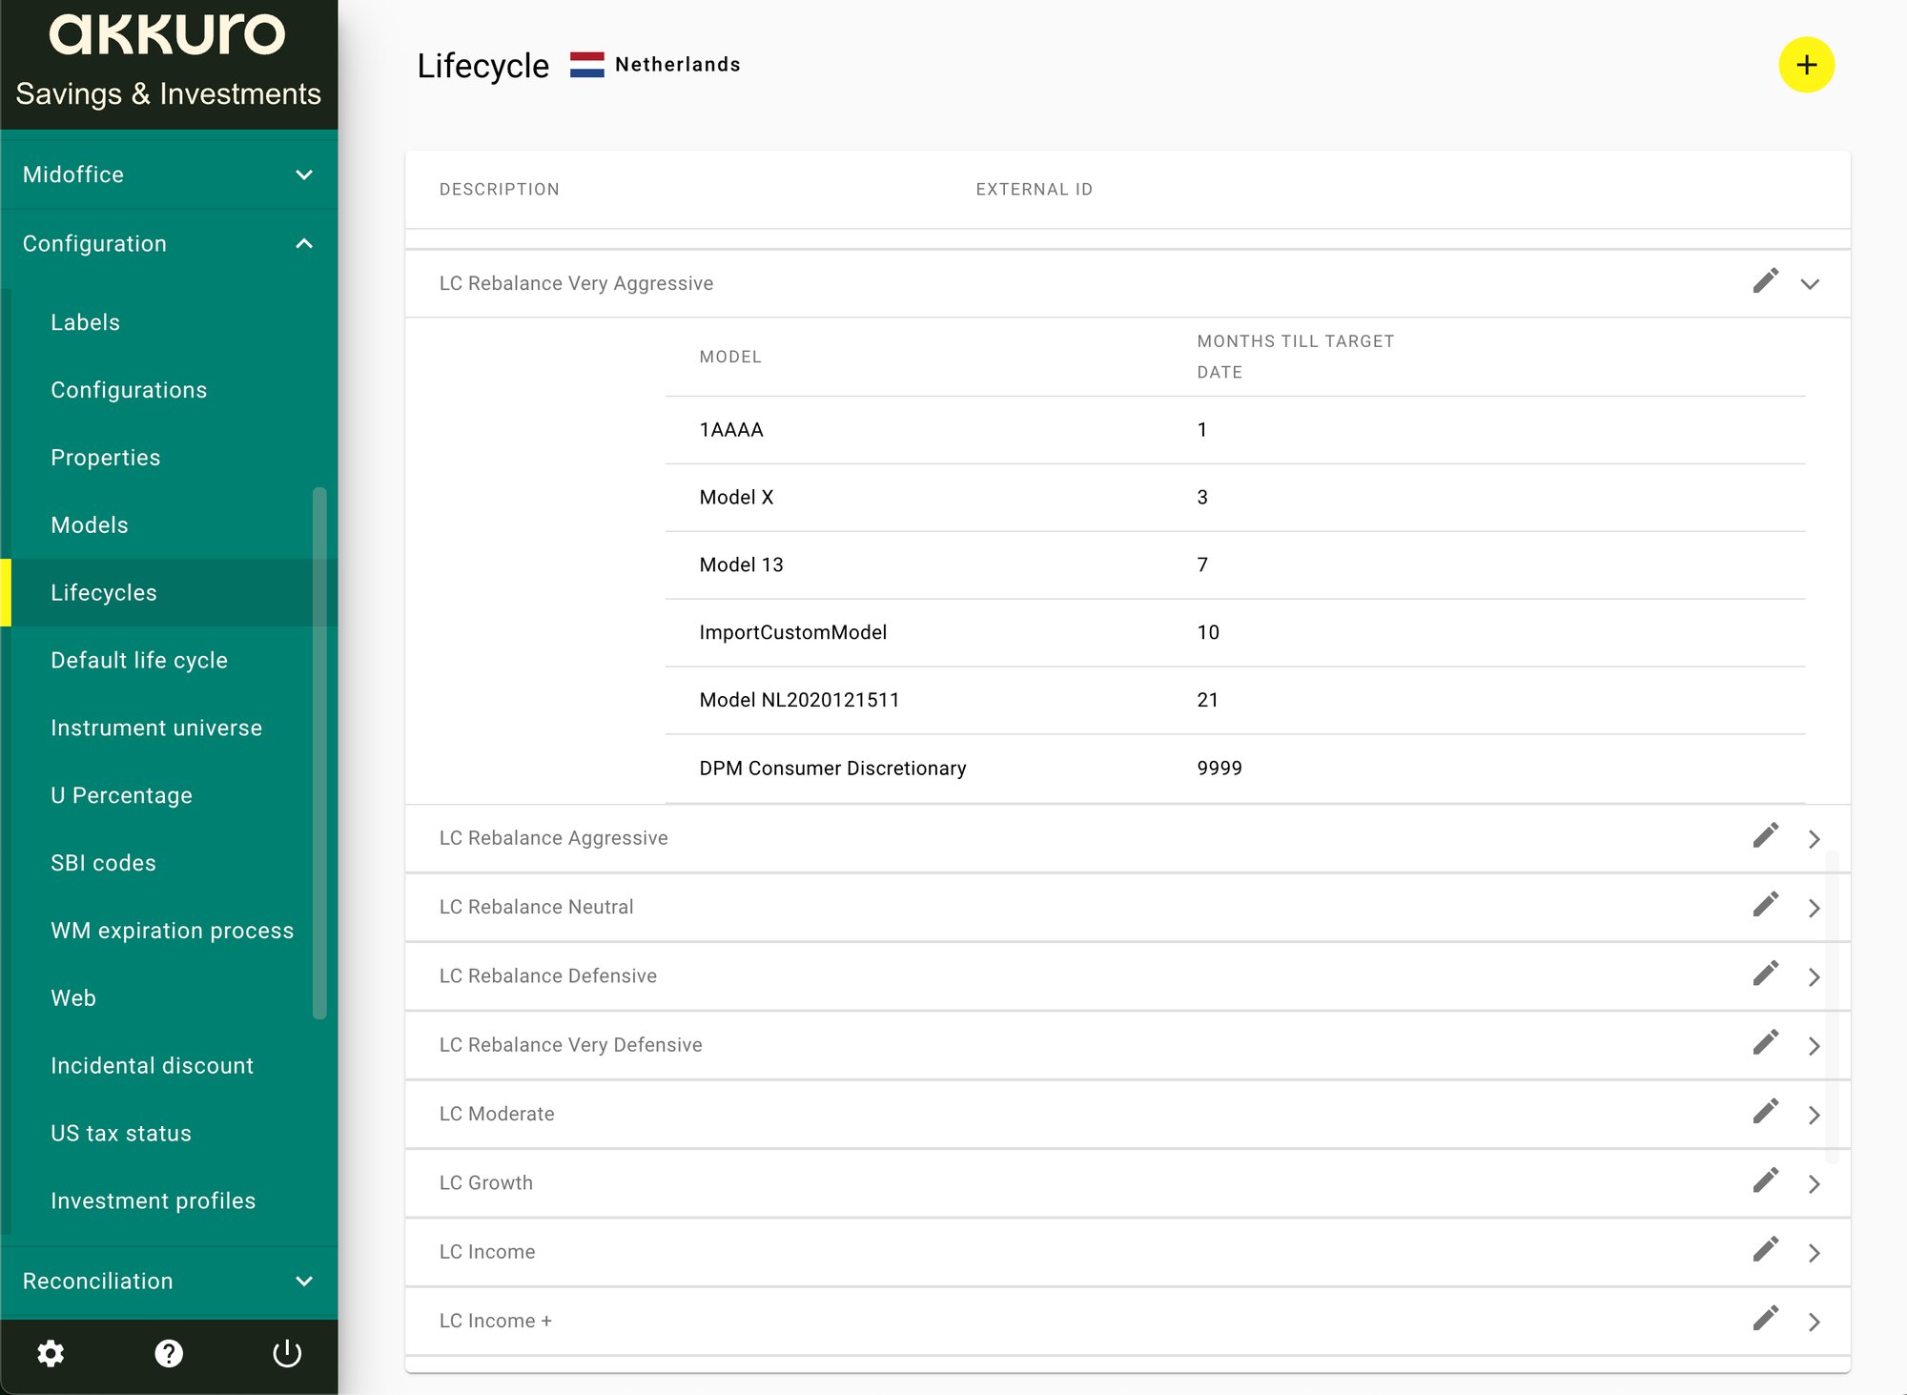This screenshot has width=1907, height=1395.
Task: Open help question mark icon
Action: pyautogui.click(x=169, y=1353)
